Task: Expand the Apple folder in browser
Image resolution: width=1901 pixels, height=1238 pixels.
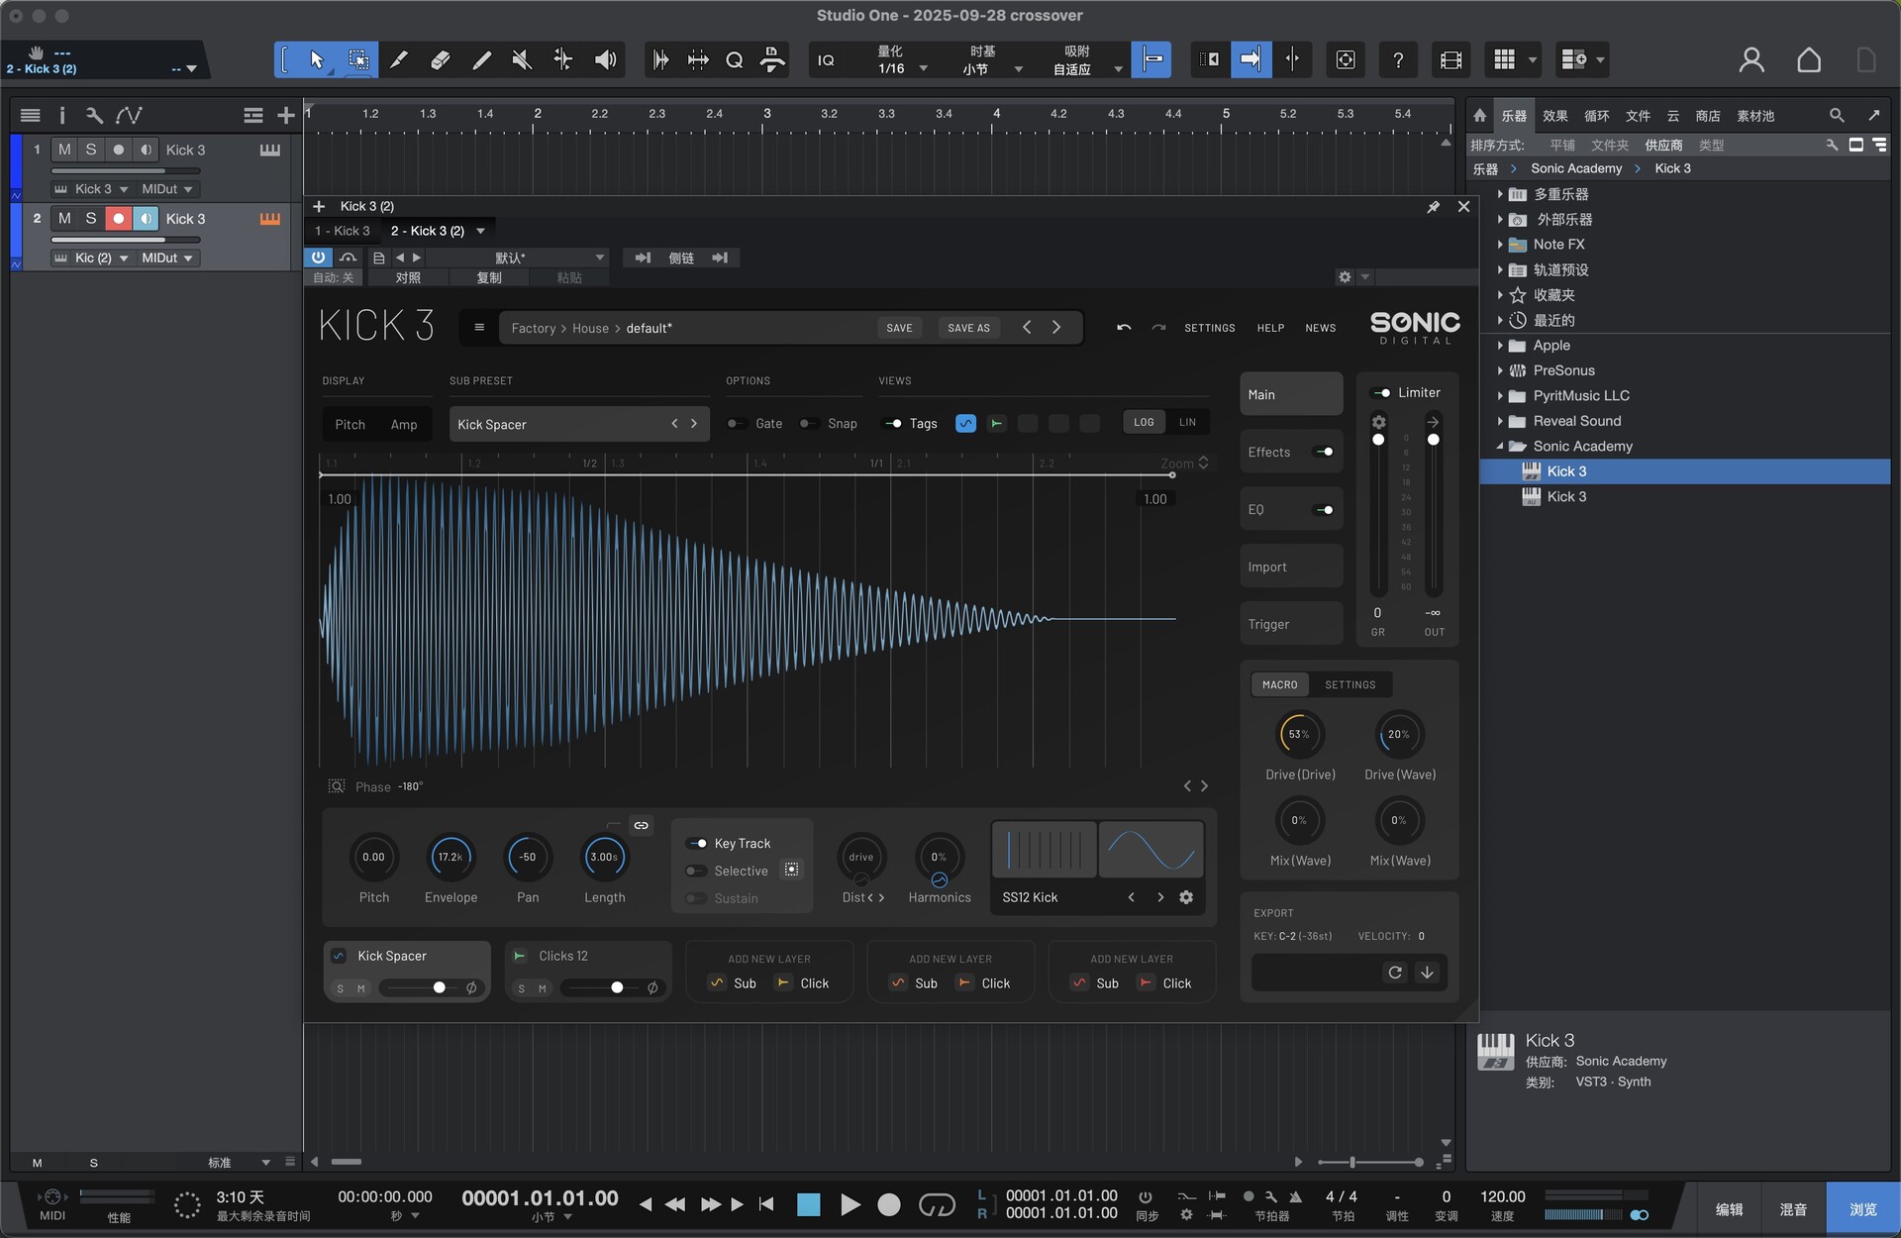Action: click(1501, 345)
